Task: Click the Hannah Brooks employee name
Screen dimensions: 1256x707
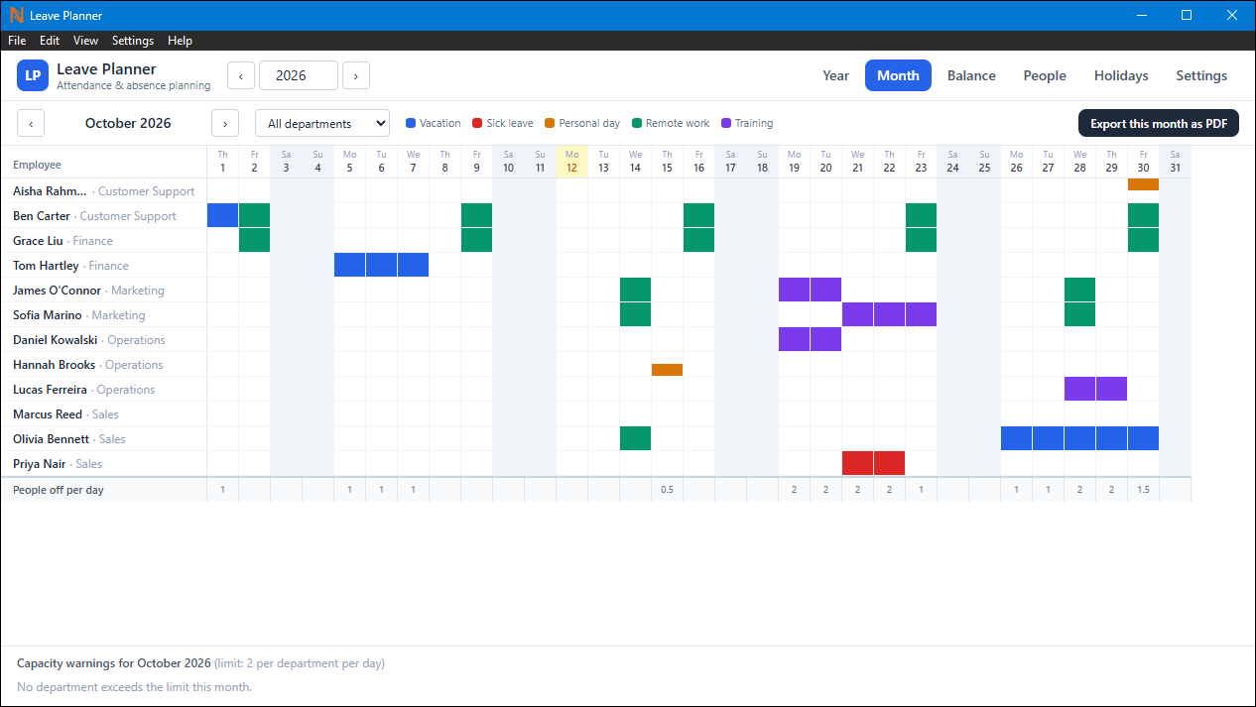Action: pos(55,365)
